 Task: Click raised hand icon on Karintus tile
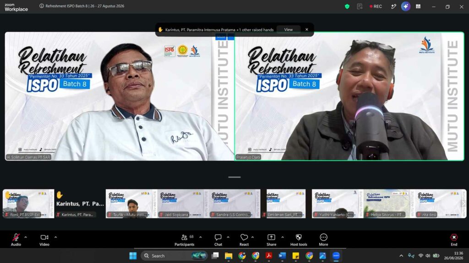coord(60,195)
